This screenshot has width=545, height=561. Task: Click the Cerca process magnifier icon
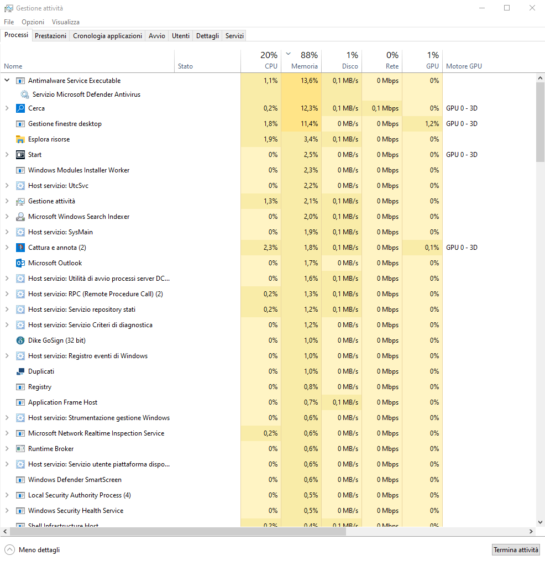click(20, 108)
